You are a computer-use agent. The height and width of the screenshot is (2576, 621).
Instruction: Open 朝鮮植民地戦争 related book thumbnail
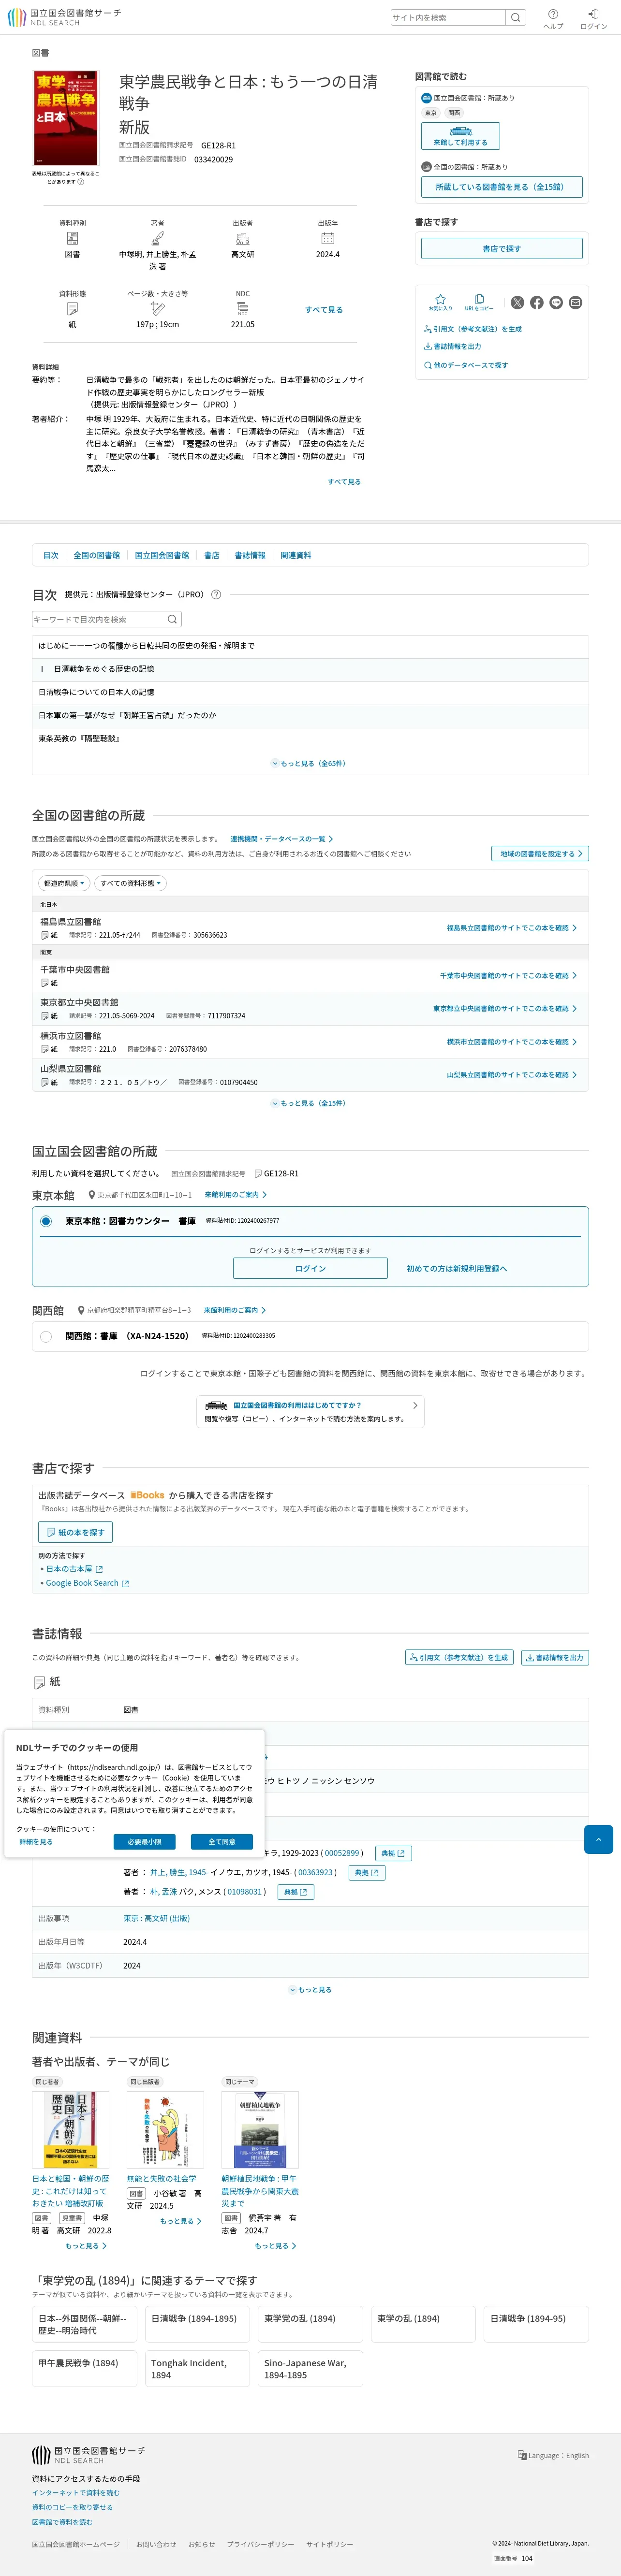click(260, 2129)
